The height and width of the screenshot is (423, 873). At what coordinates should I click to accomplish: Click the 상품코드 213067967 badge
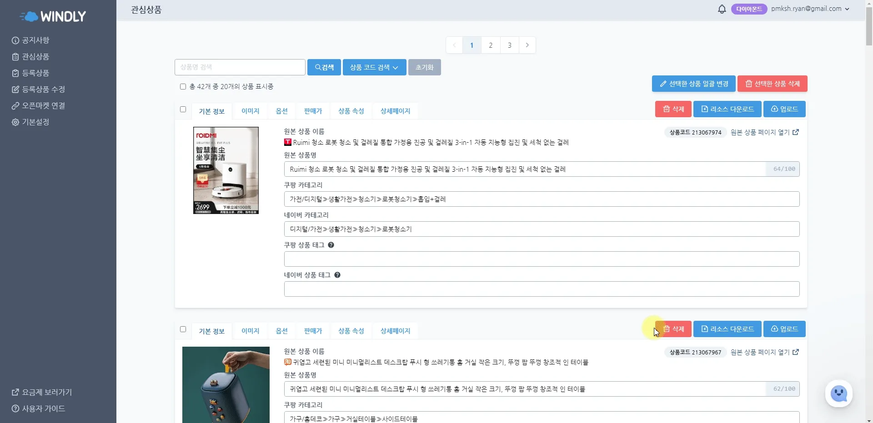coord(695,352)
